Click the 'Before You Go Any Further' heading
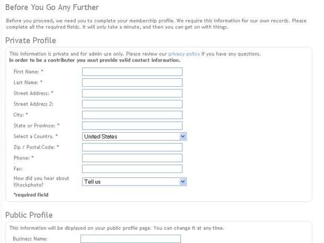Screen dimensions: 324x243 [52, 7]
